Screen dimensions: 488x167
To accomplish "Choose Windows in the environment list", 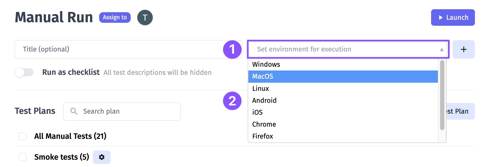I will pos(343,65).
